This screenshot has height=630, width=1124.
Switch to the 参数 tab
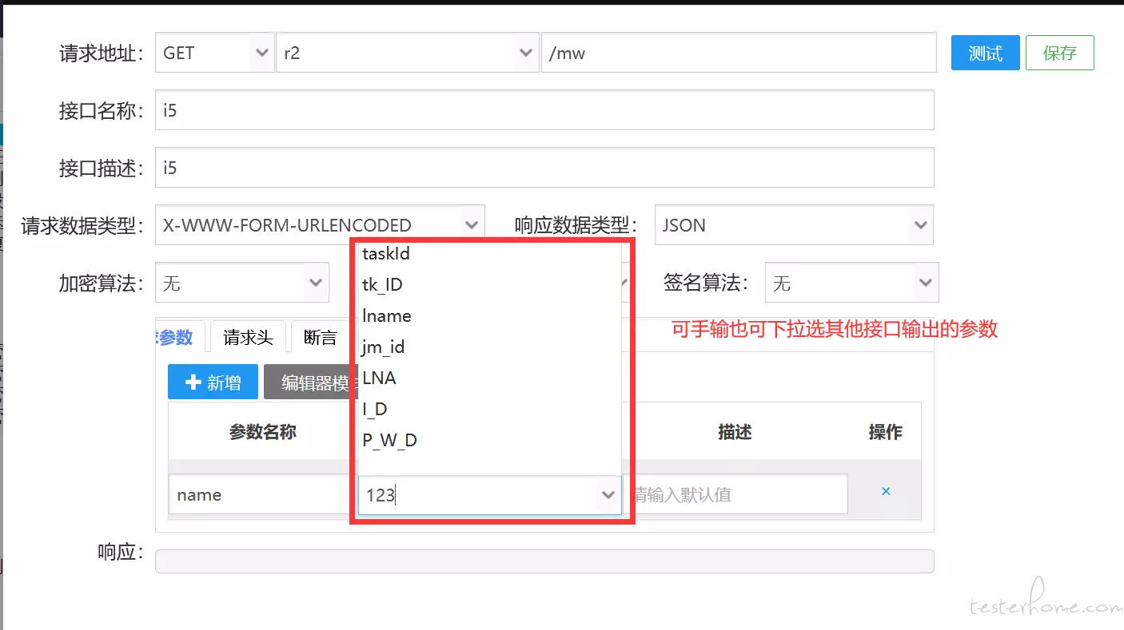click(x=179, y=338)
